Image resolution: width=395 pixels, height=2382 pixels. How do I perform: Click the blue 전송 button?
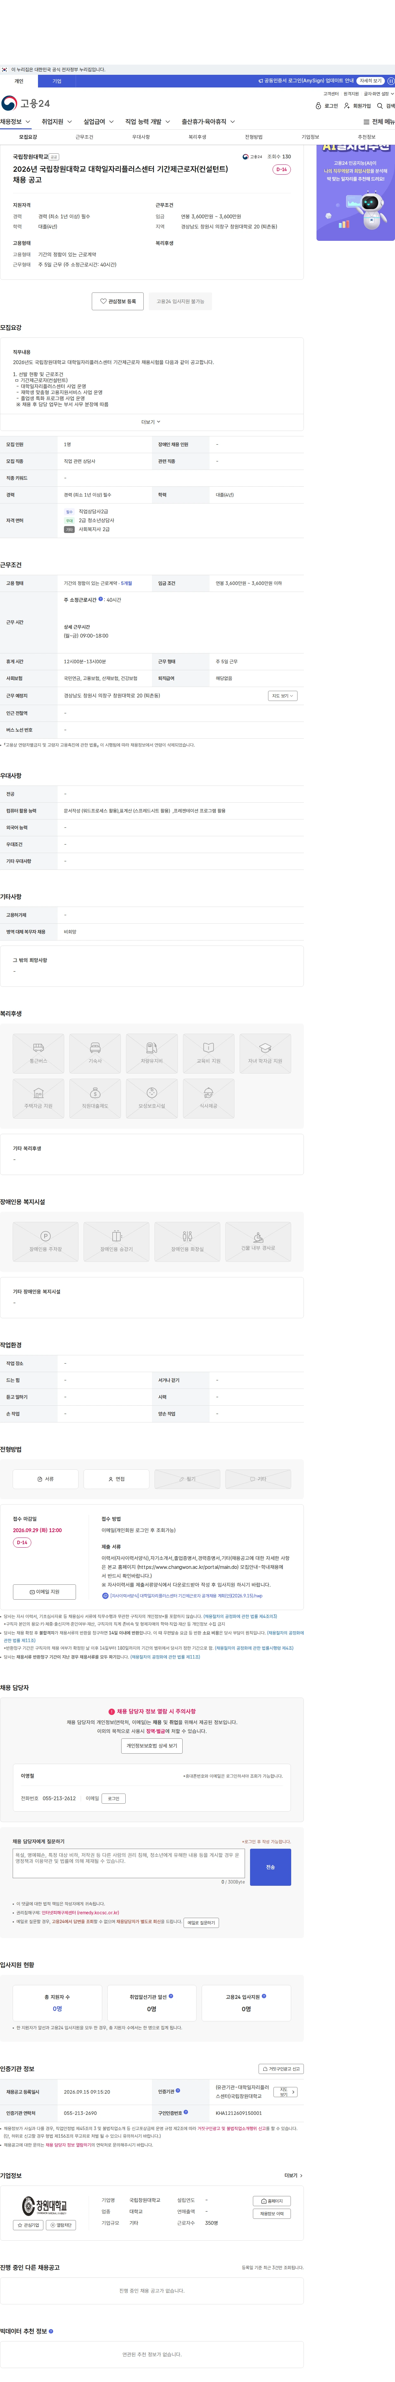270,1867
